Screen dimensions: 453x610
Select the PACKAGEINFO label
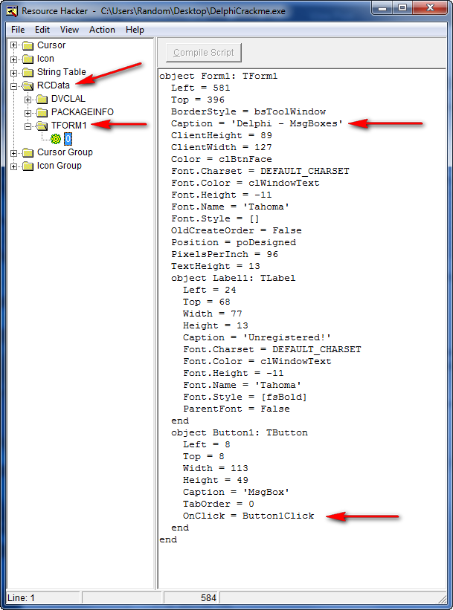click(82, 112)
